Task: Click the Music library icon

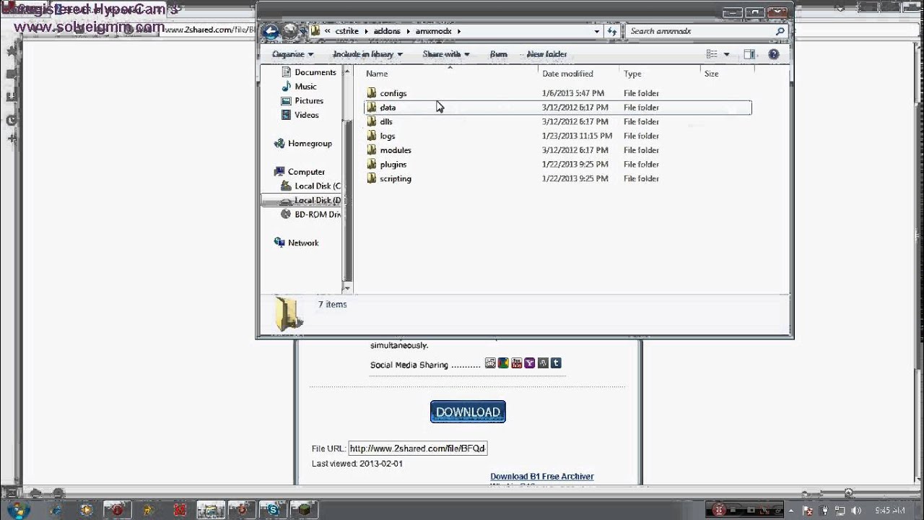Action: point(286,87)
